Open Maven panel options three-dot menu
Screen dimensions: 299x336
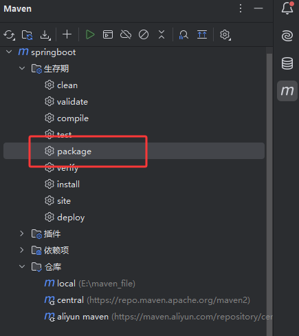241,8
